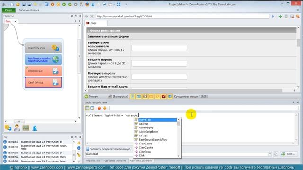Filter log by the warning triangle icon
Viewport: 303px width, 170px height.
point(79,143)
